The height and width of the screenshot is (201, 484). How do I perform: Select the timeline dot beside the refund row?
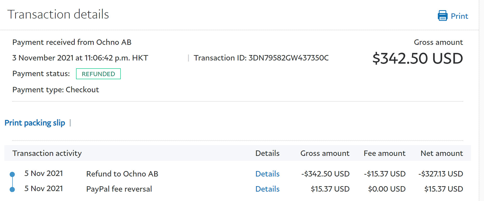pos(12,174)
